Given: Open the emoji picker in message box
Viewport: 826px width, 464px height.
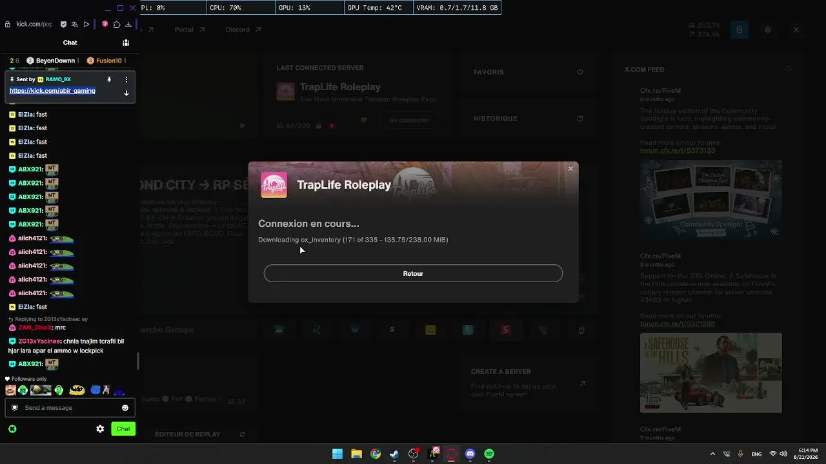Looking at the screenshot, I should 125,408.
